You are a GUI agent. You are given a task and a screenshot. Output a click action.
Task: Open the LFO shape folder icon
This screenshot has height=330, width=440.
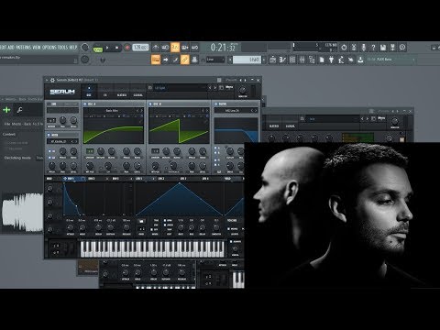[141, 220]
